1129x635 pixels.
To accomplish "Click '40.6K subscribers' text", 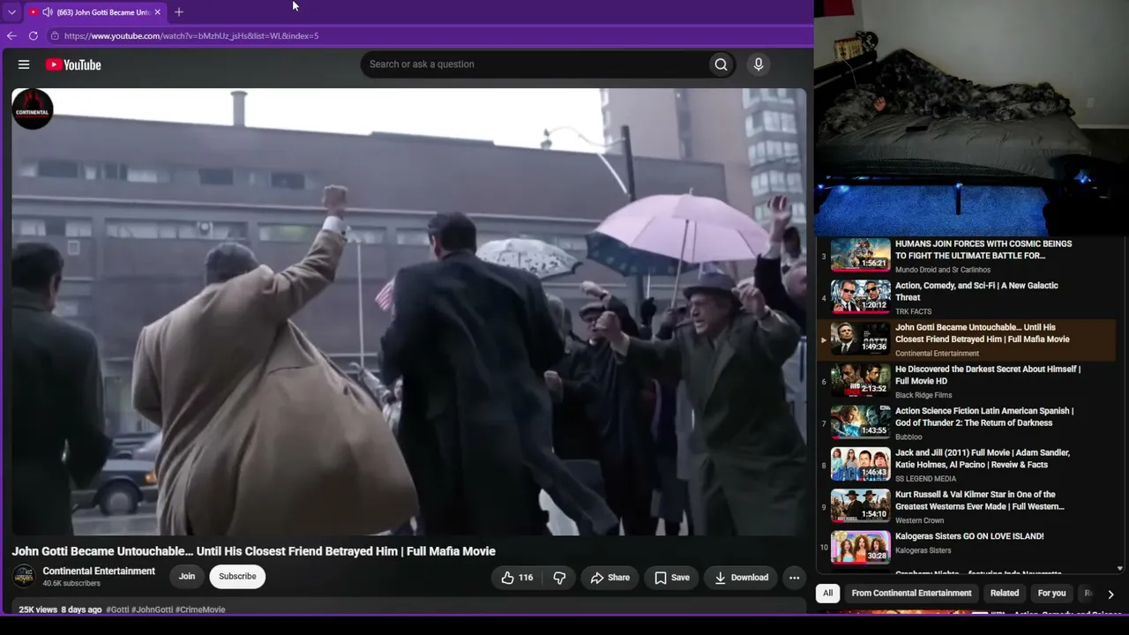I will 71,584.
